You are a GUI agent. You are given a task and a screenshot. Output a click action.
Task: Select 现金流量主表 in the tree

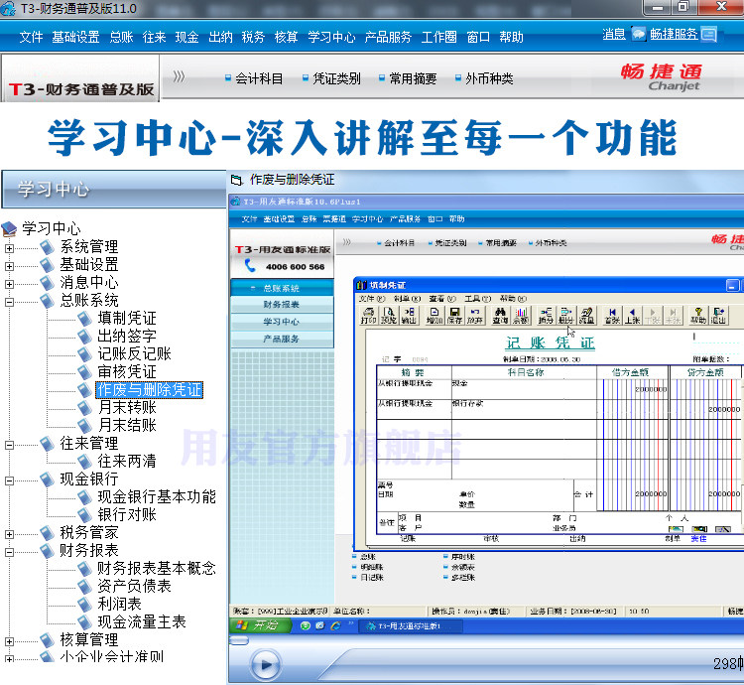click(x=142, y=621)
